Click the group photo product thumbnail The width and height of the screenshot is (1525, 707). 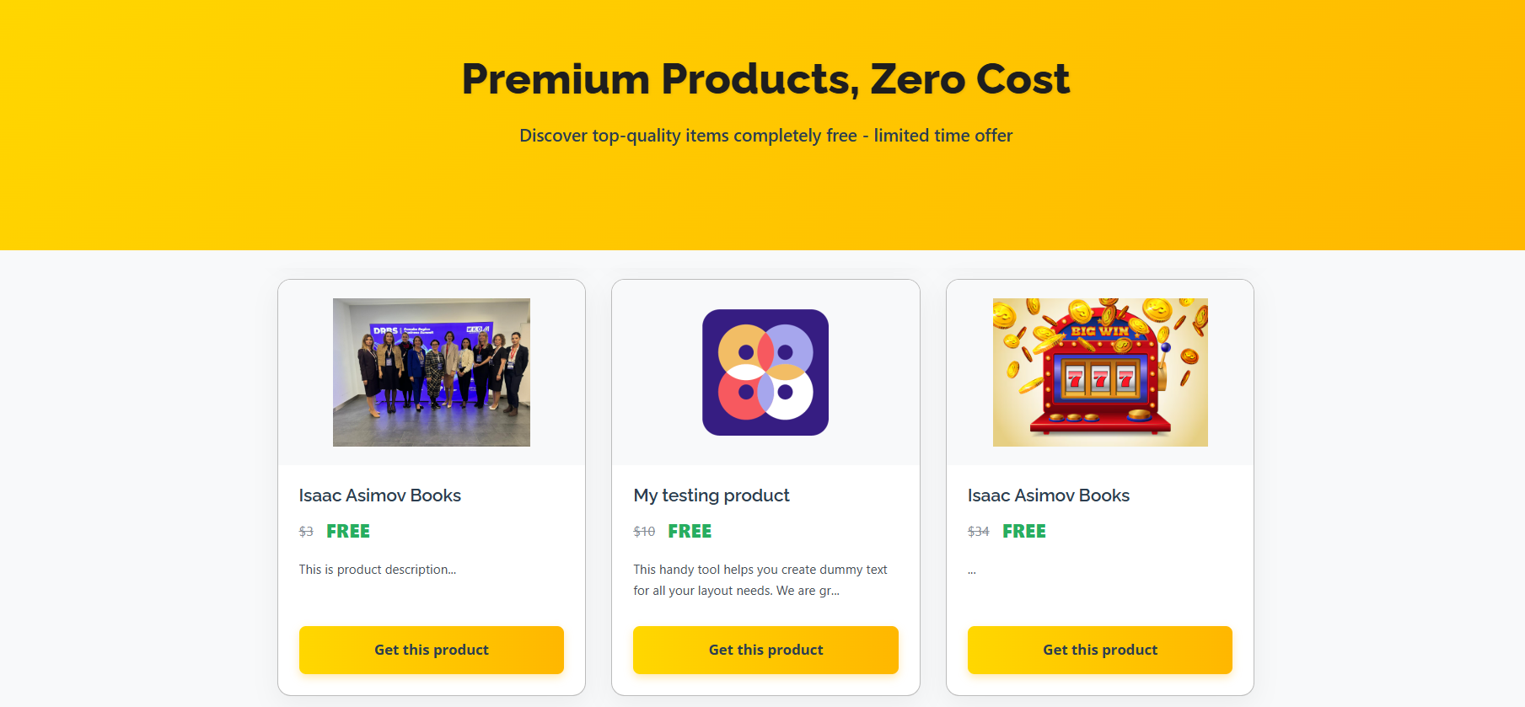point(431,372)
